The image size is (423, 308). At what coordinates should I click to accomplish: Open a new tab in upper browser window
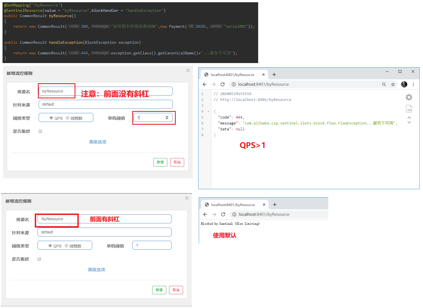click(x=274, y=75)
